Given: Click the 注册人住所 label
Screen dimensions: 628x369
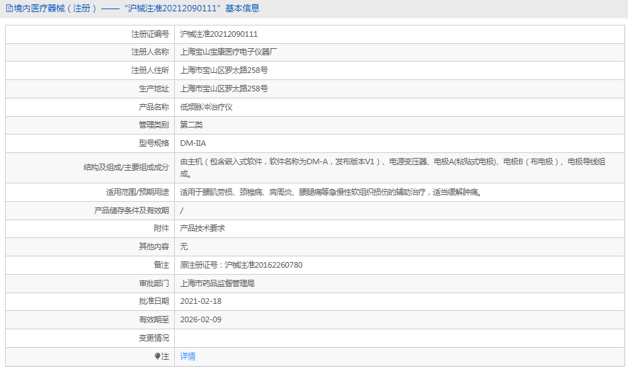Looking at the screenshot, I should (x=150, y=71).
